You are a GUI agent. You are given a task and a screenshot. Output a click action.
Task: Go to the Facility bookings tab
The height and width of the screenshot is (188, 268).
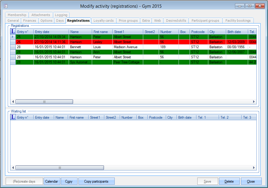tap(238, 21)
